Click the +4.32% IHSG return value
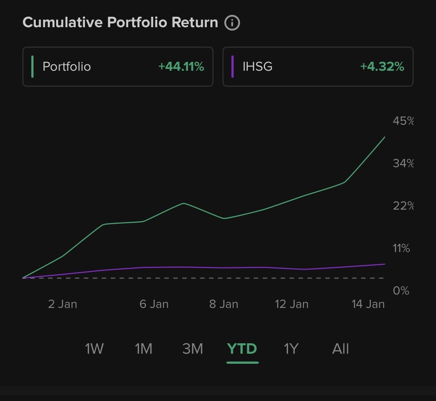This screenshot has width=436, height=401. point(382,67)
